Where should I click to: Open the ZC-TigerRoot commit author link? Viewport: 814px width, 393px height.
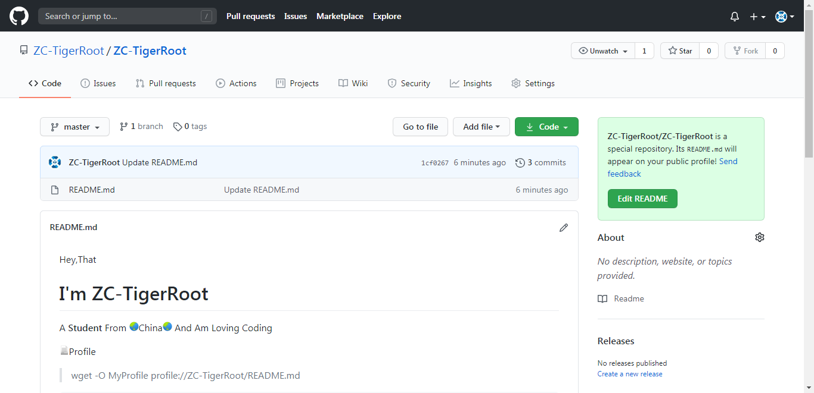point(94,162)
